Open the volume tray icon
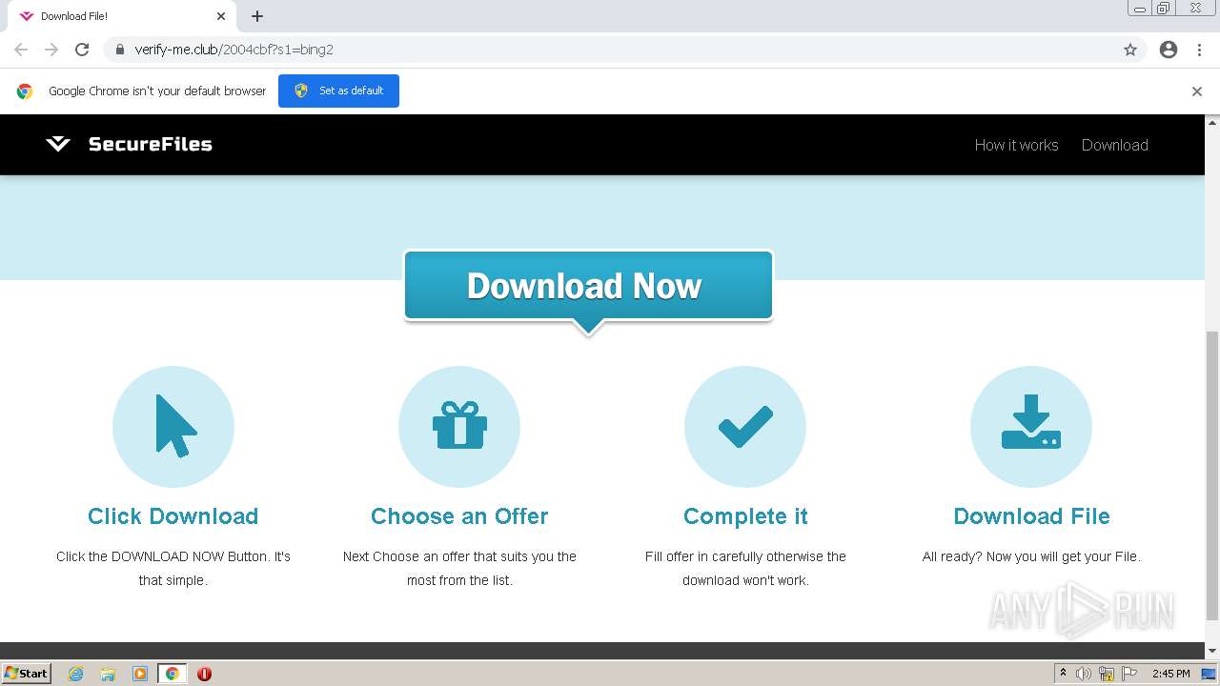The image size is (1220, 686). tap(1084, 674)
